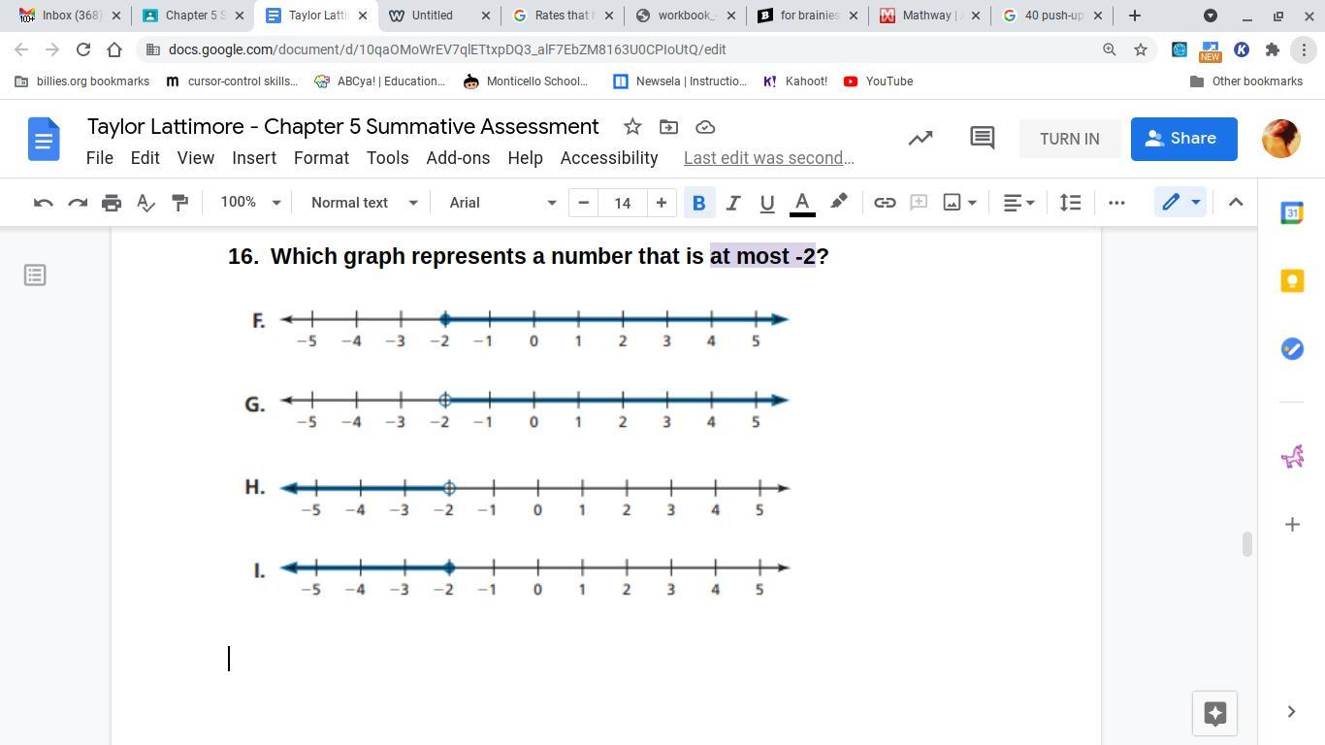This screenshot has width=1325, height=745.
Task: Open the comment history icon
Action: pos(982,139)
